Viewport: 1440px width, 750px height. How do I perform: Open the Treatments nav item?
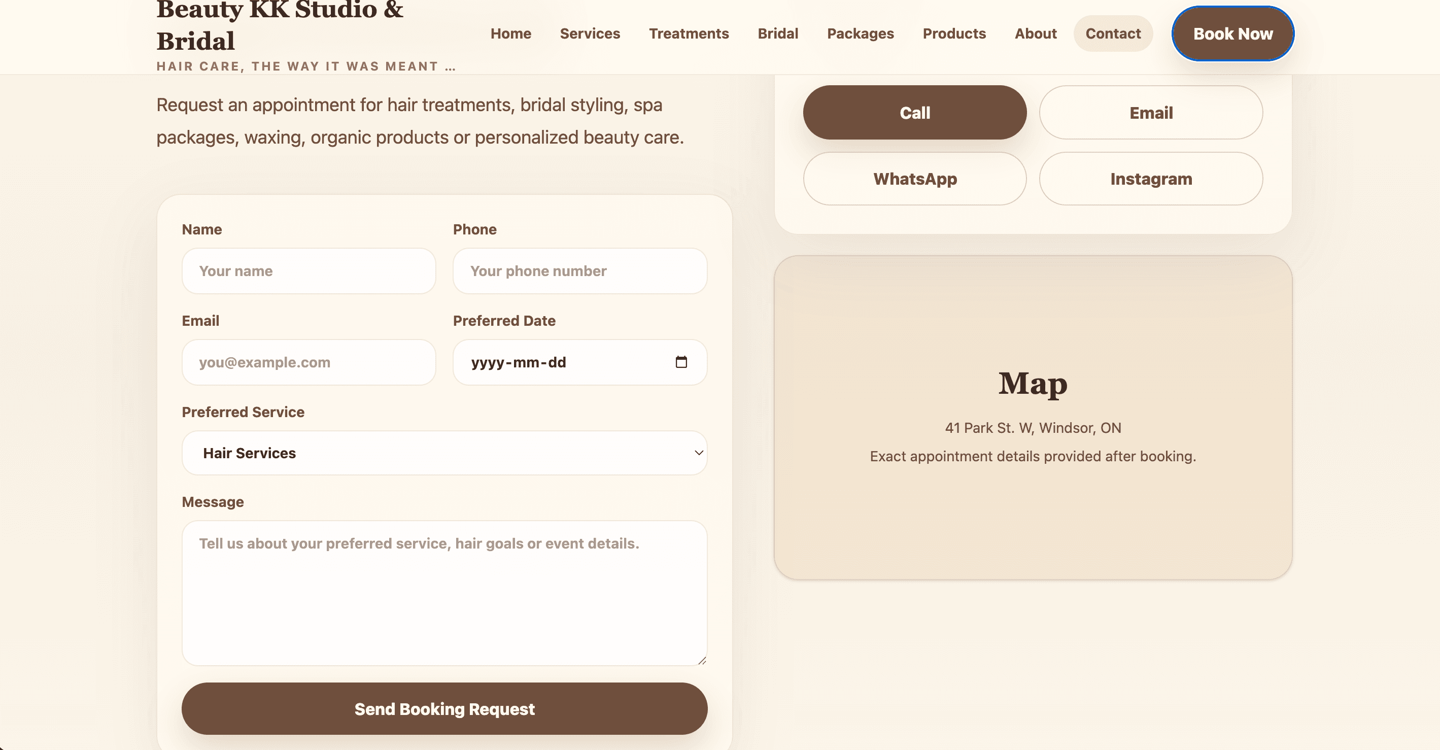pos(689,33)
